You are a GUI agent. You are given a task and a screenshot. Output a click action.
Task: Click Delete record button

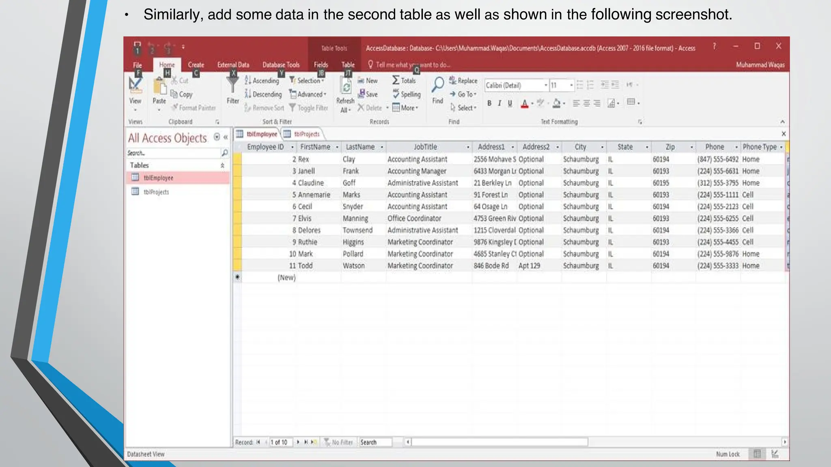[x=370, y=108]
